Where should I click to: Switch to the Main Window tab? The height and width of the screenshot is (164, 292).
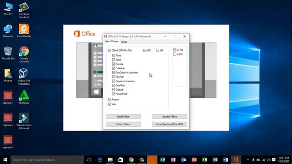coord(111,41)
